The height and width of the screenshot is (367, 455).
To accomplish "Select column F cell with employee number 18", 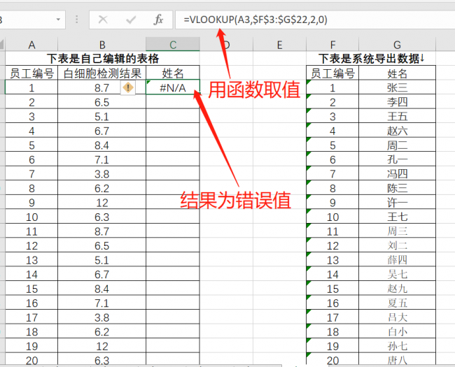I will point(332,331).
